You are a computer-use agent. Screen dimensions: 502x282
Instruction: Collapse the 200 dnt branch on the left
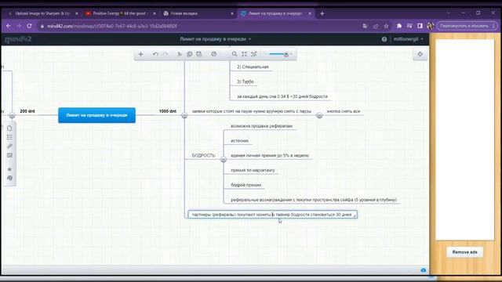pos(12,115)
